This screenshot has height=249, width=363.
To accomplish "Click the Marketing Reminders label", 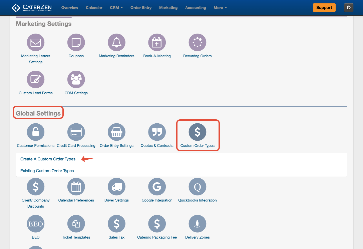I will coord(116,56).
